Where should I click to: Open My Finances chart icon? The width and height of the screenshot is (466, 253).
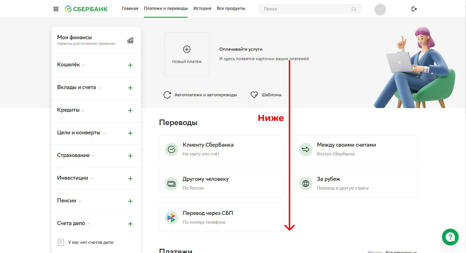[x=130, y=40]
